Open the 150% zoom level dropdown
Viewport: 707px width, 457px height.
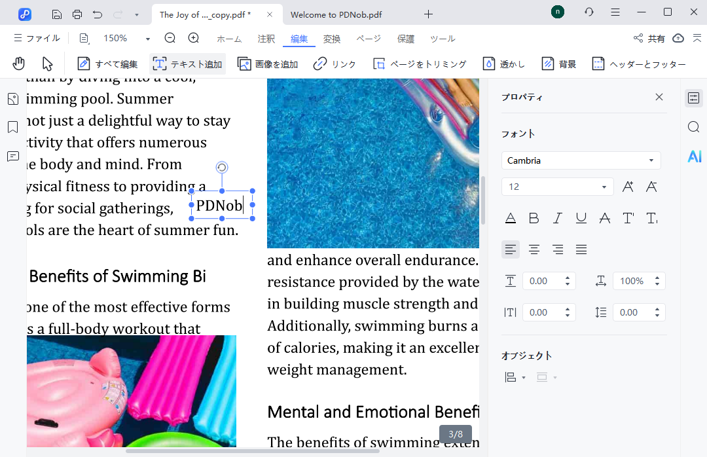coord(147,39)
